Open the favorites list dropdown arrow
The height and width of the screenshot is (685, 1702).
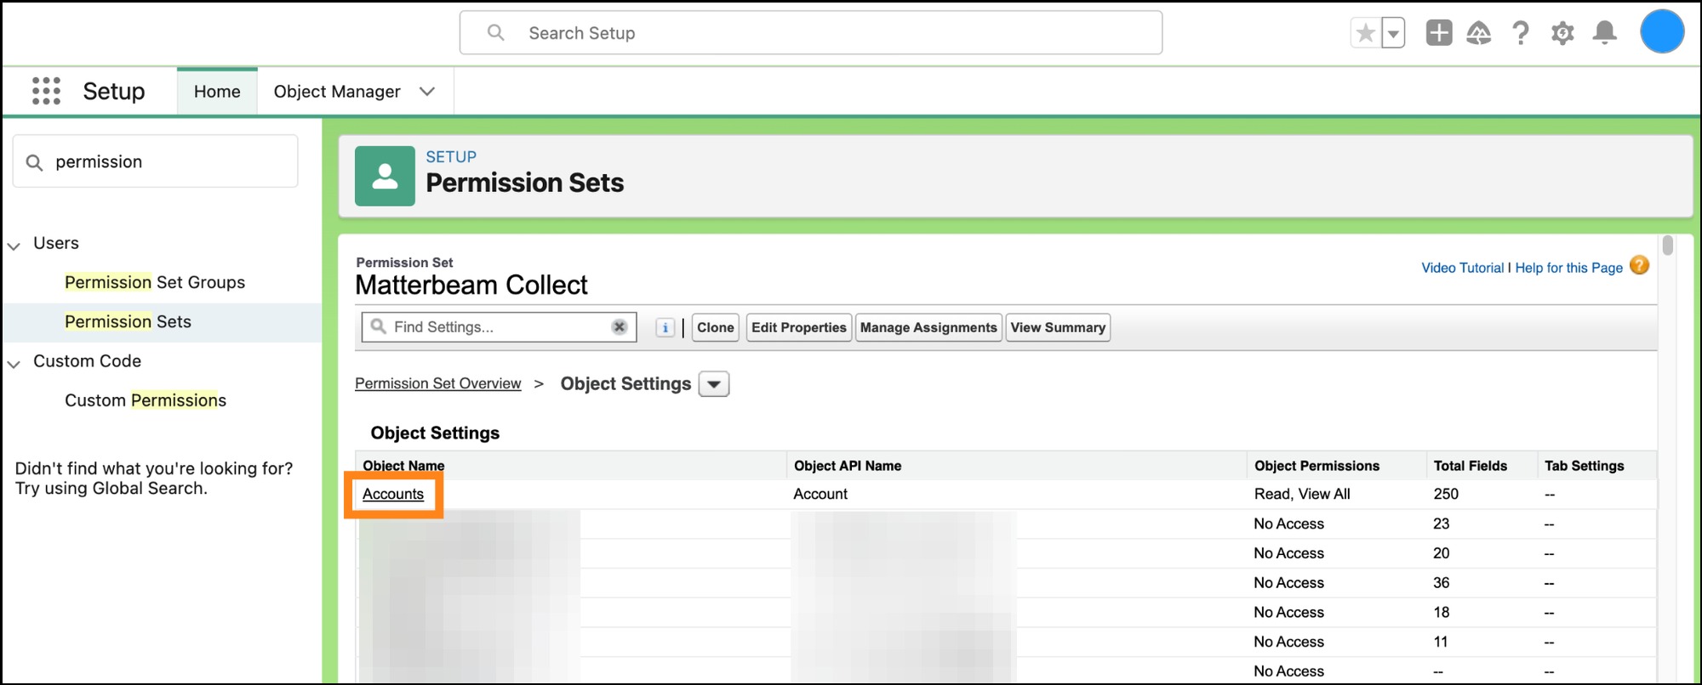click(x=1393, y=33)
